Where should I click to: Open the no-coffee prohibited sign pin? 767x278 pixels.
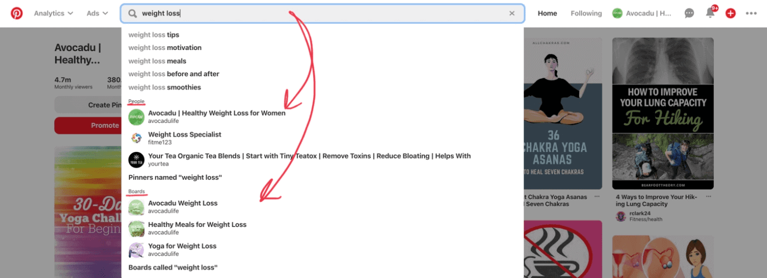(x=563, y=249)
